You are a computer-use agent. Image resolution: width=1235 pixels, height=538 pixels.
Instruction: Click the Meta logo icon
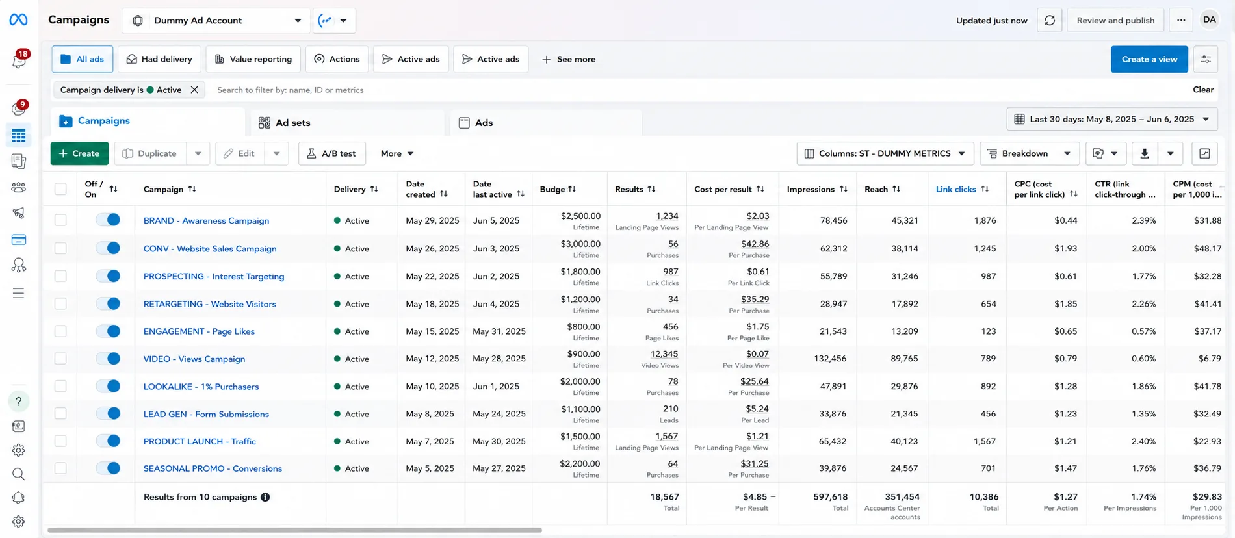point(18,20)
